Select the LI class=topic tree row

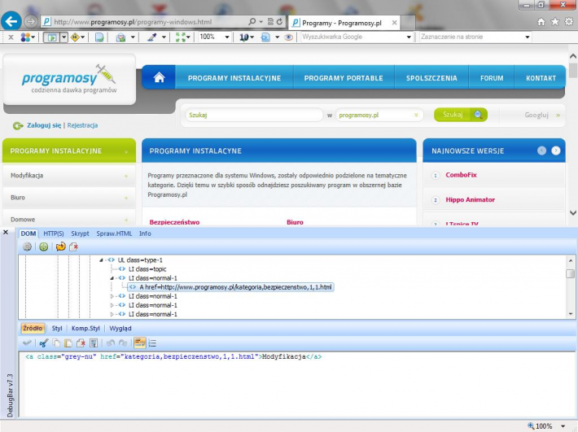(147, 269)
